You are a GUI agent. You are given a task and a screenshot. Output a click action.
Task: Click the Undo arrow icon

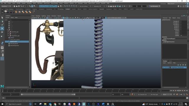(21, 6)
